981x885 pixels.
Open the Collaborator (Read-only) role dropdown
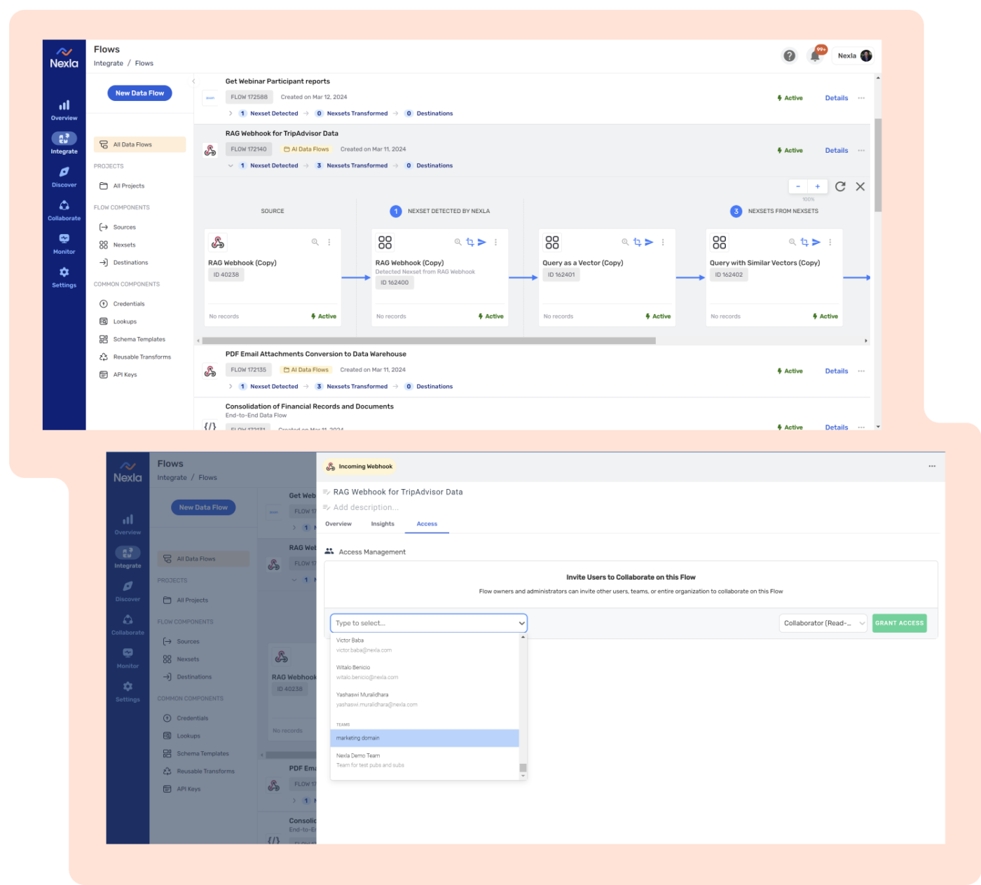tap(823, 623)
